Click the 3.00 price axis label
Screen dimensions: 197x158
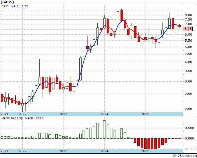pyautogui.click(x=188, y=81)
